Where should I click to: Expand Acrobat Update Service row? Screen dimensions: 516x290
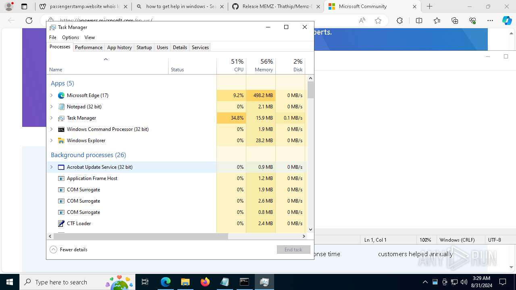point(52,167)
